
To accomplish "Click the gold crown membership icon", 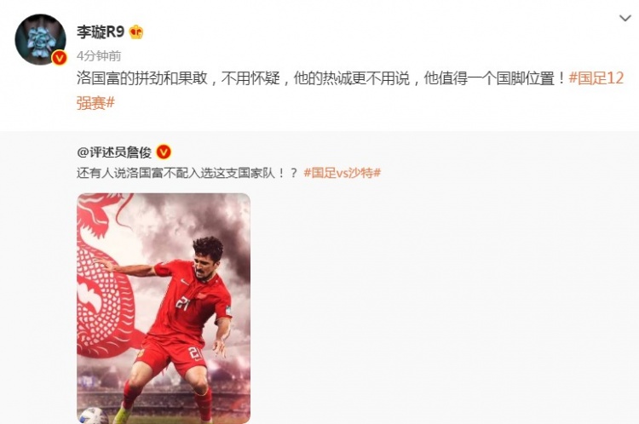I will coord(136,32).
